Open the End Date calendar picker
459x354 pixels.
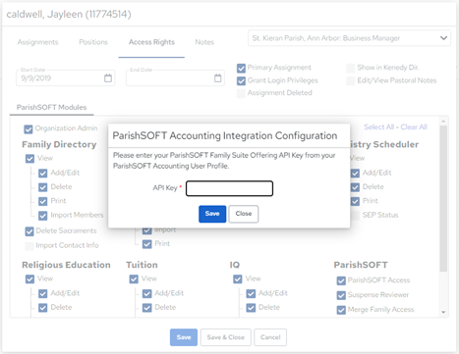click(x=217, y=78)
